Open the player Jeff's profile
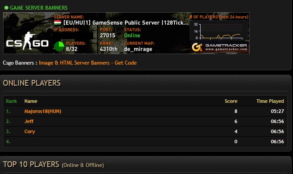 click(29, 121)
